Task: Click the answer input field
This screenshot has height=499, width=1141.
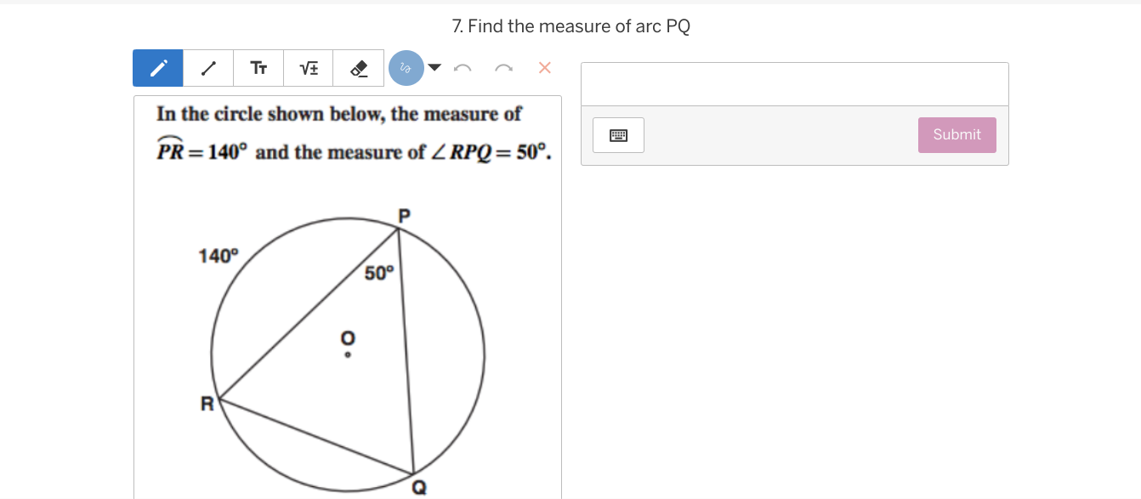Action: 794,84
